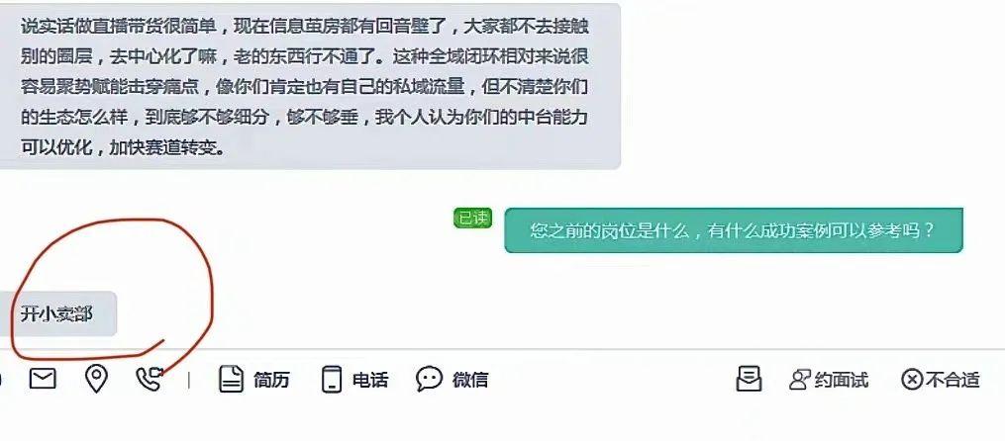
Task: Click the person icon next to 约面试
Action: pyautogui.click(x=800, y=380)
